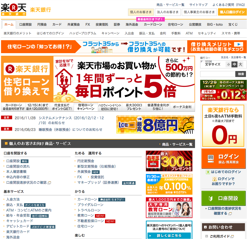Click into the site search input field
The image size is (247, 239).
218,74
